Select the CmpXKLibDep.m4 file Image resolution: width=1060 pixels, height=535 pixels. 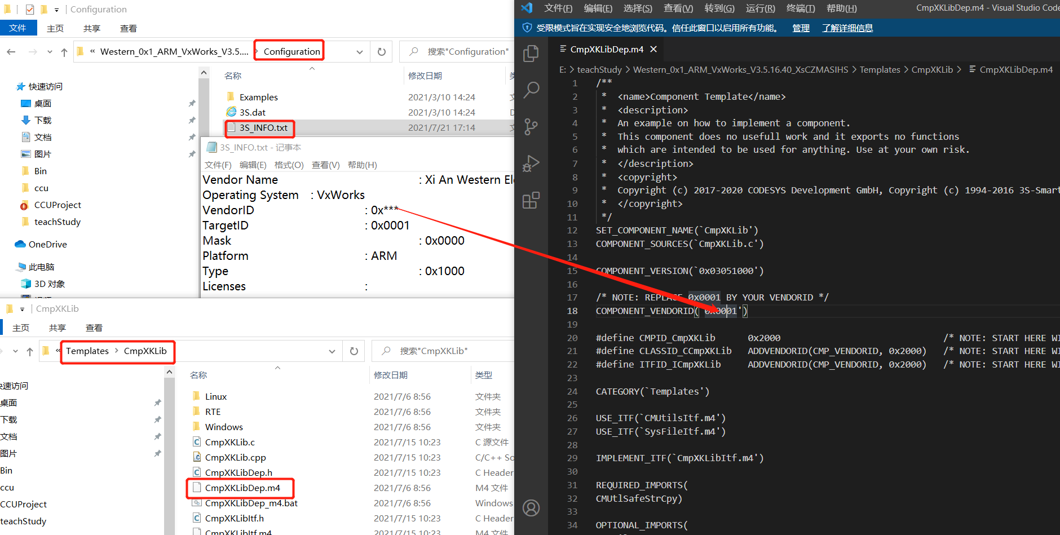point(242,488)
